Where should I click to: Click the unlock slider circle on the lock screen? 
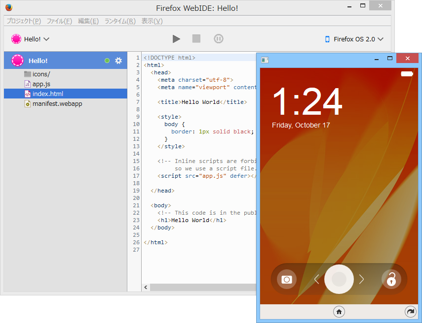pyautogui.click(x=339, y=279)
